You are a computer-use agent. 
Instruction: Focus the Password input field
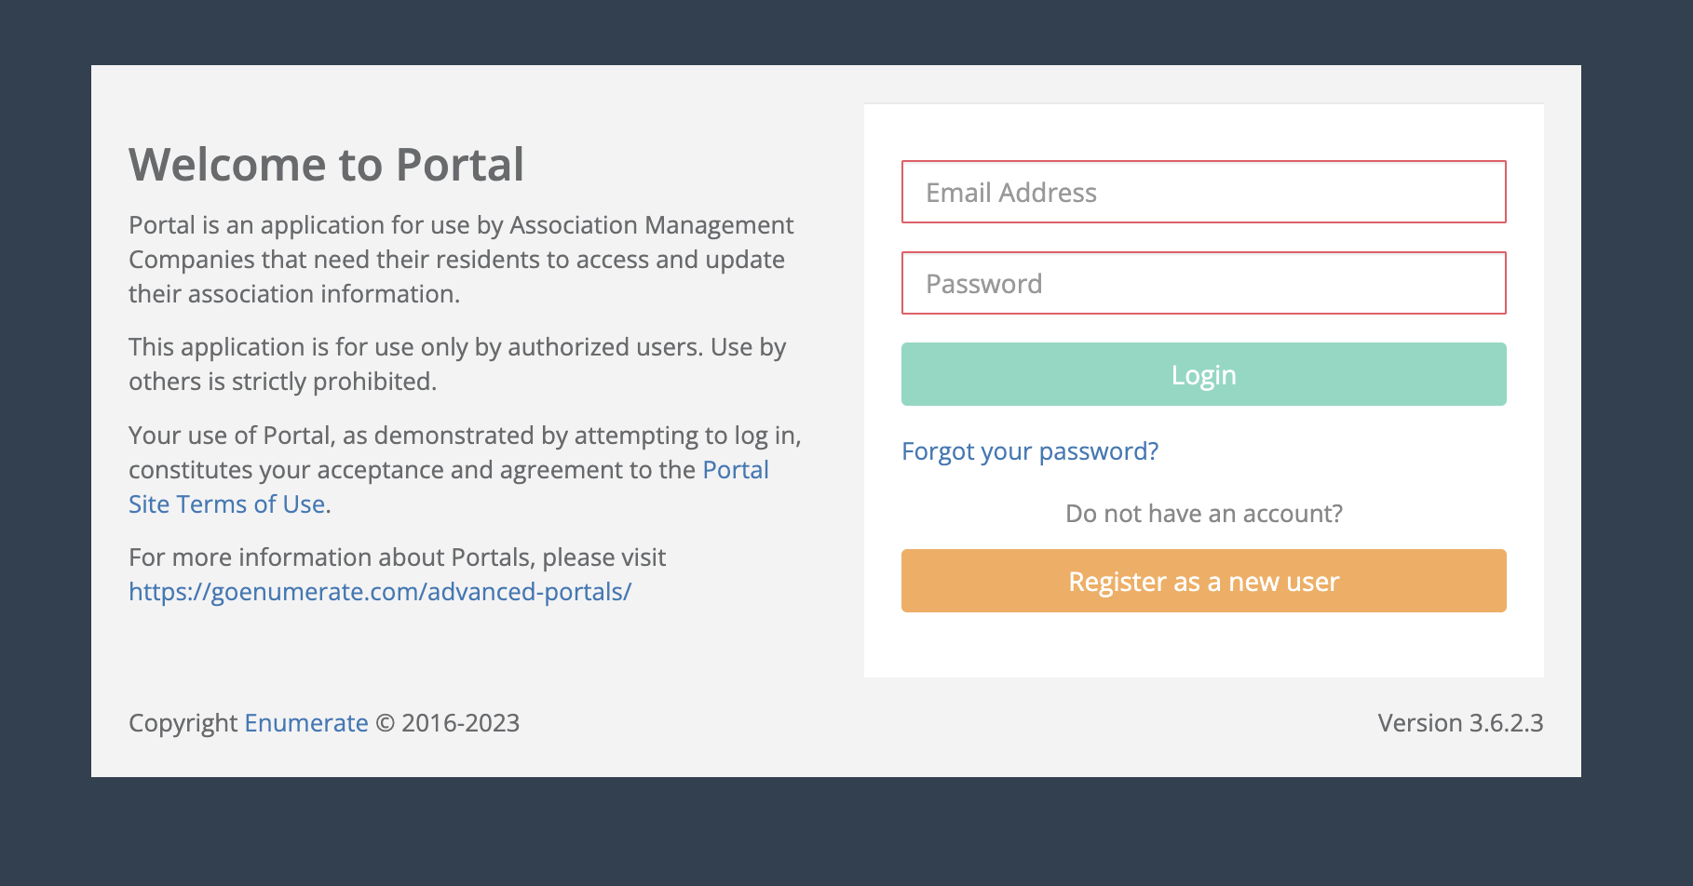coord(1203,283)
